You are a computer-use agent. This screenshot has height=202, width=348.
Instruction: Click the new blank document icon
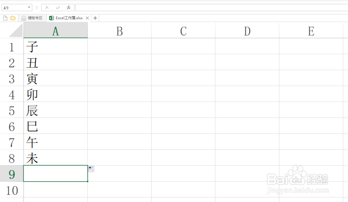pyautogui.click(x=5, y=18)
